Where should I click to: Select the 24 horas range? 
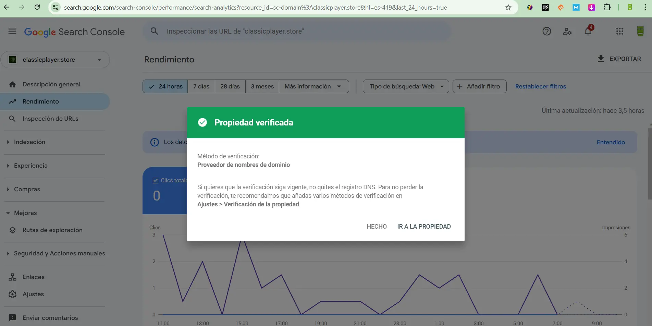coord(165,86)
